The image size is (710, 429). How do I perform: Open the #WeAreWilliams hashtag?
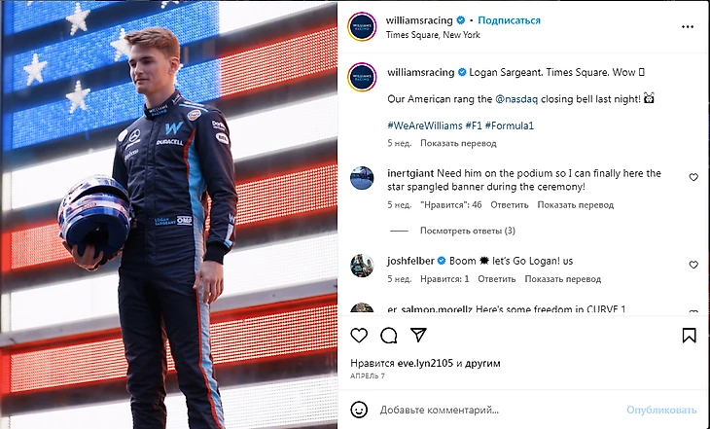click(425, 125)
